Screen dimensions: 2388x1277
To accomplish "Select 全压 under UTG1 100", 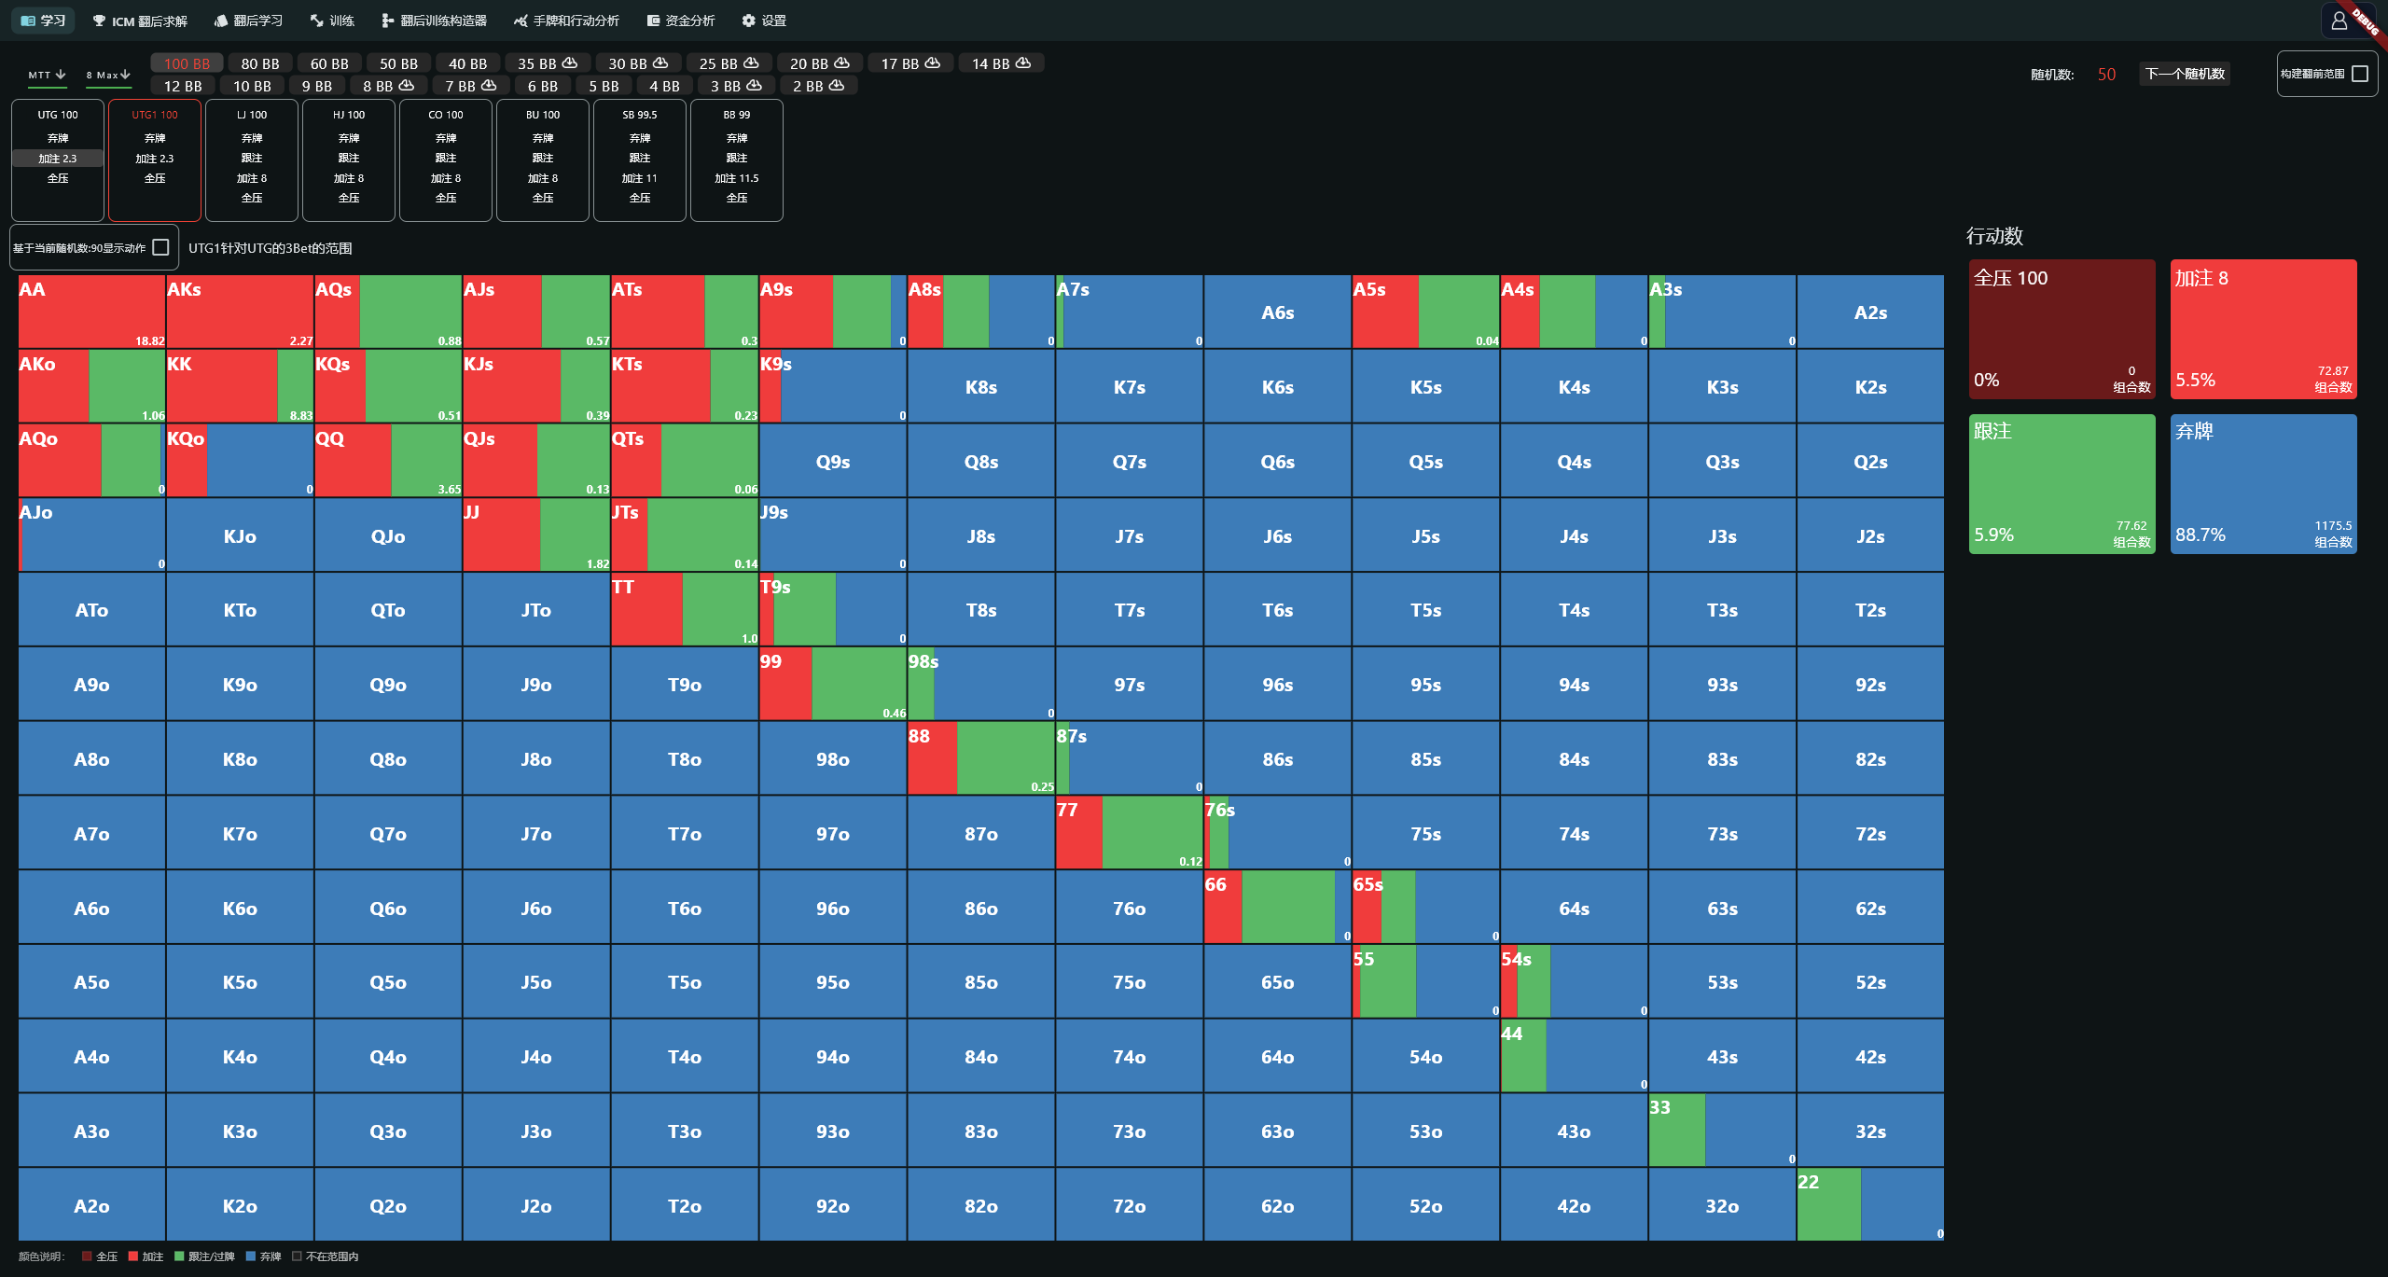I will [155, 178].
